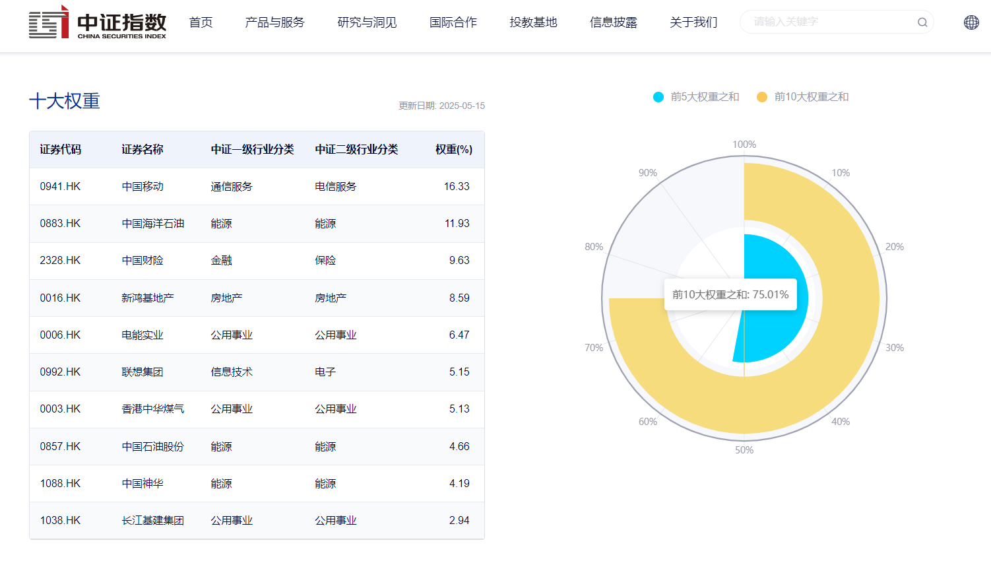Click the search magnifier icon

point(922,22)
